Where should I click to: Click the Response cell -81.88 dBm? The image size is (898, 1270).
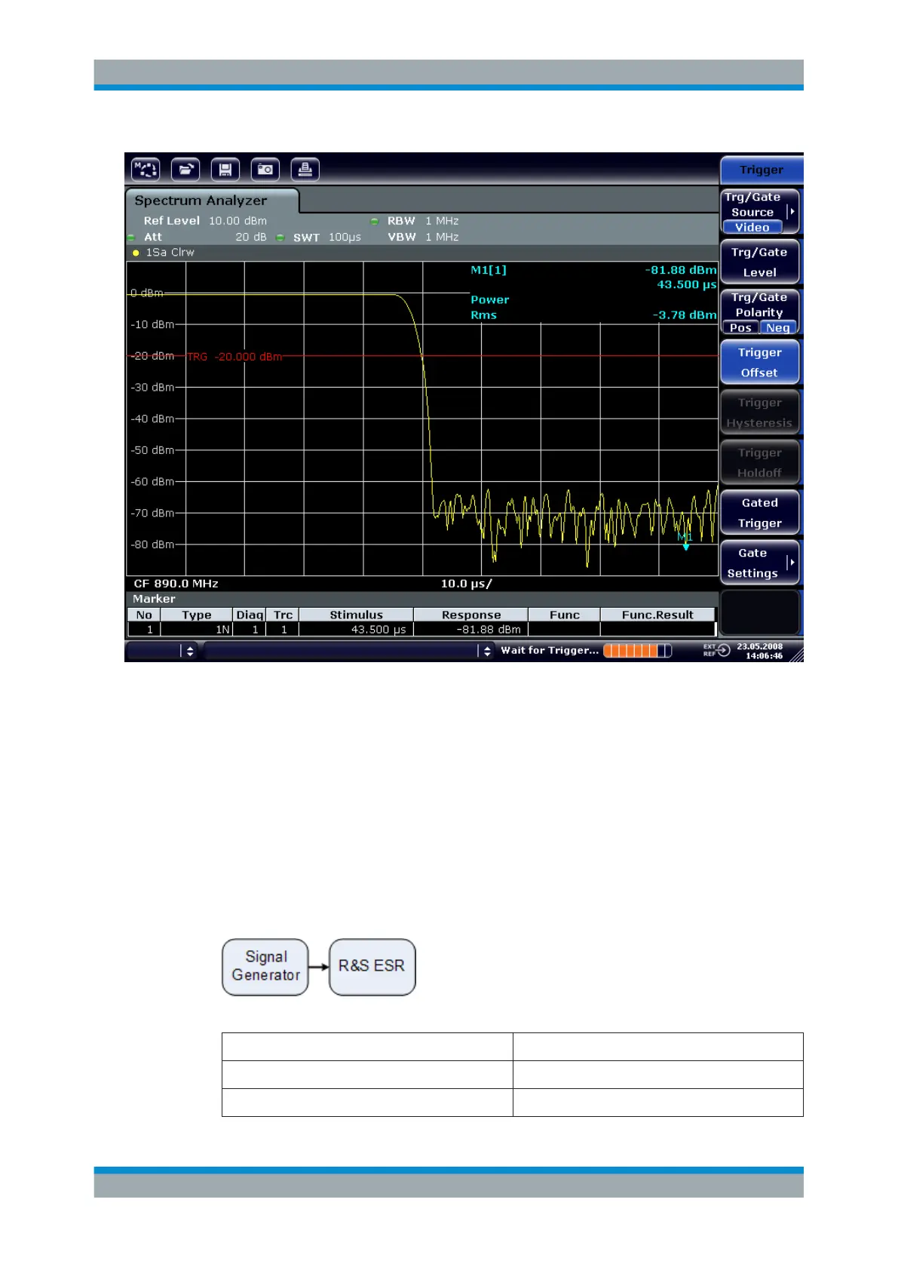coord(470,629)
